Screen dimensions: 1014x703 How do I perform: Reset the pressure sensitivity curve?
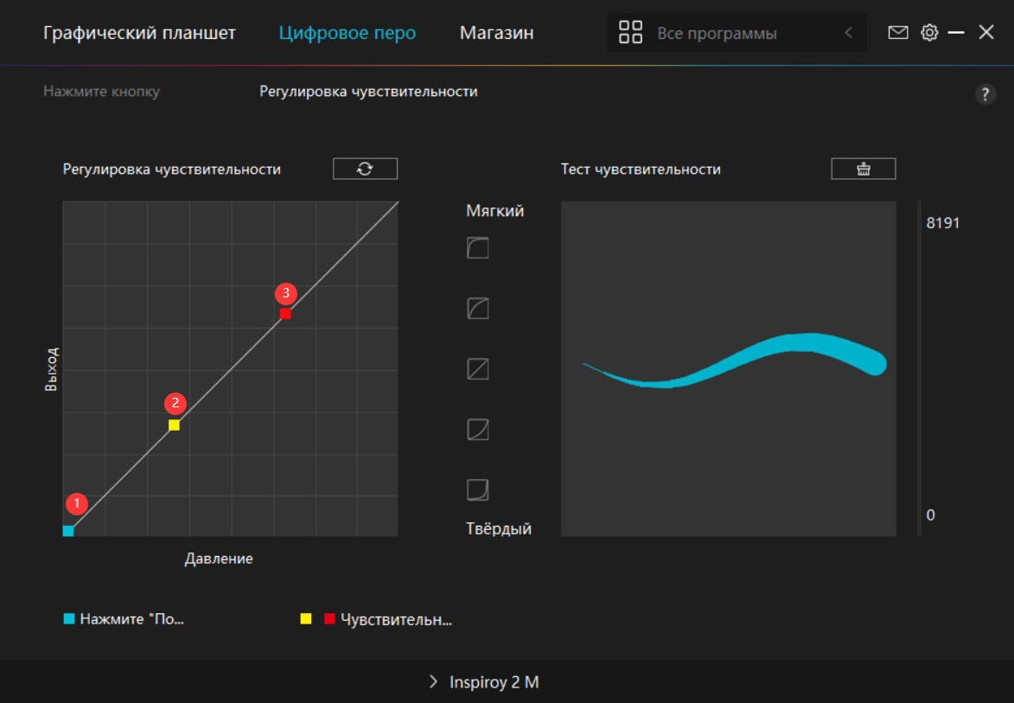pos(365,169)
